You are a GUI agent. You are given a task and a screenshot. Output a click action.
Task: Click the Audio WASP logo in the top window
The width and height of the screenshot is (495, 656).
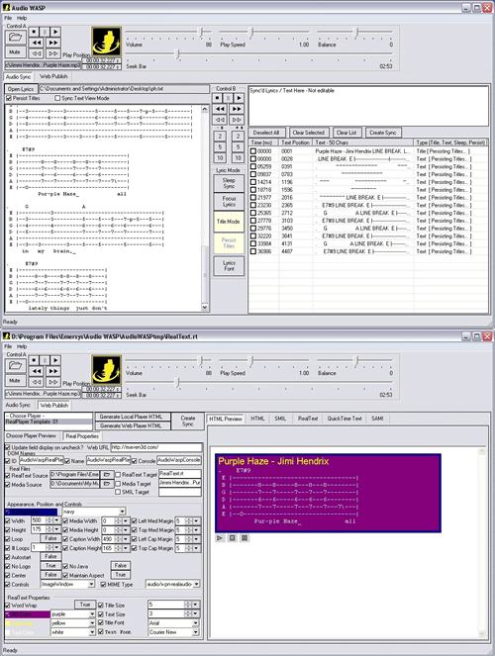click(x=107, y=42)
